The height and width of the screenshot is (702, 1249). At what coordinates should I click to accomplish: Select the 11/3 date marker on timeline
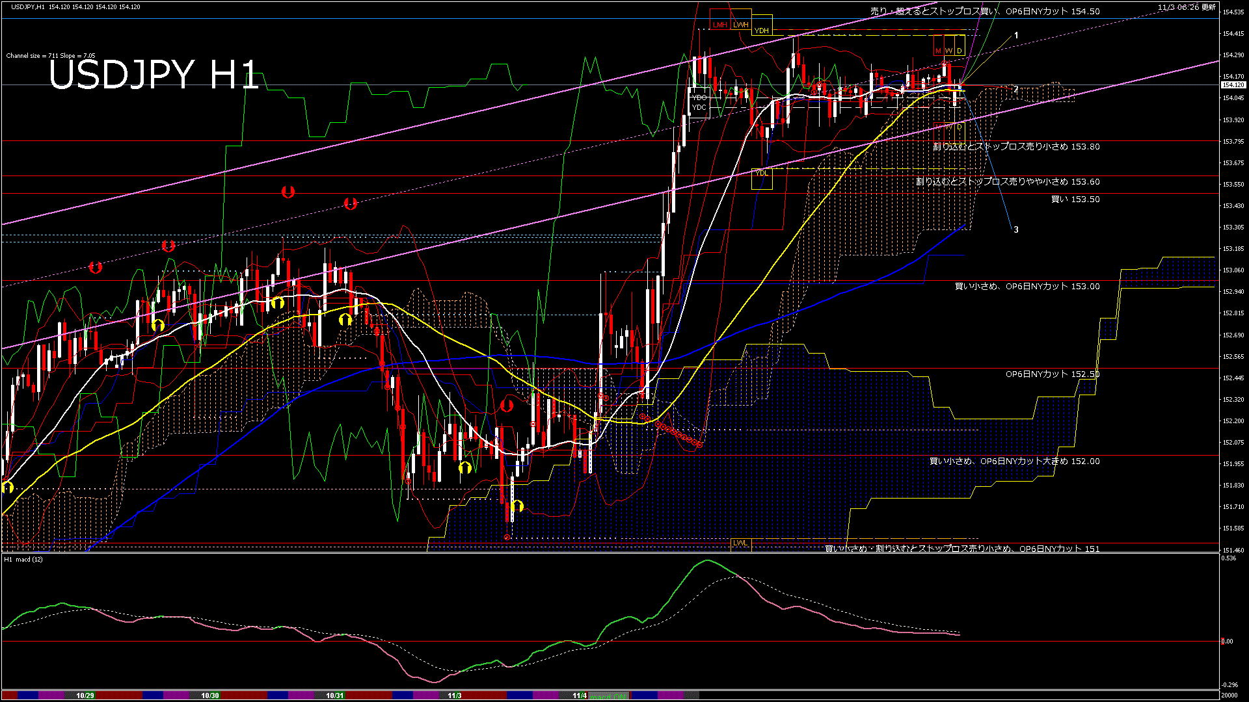(455, 695)
